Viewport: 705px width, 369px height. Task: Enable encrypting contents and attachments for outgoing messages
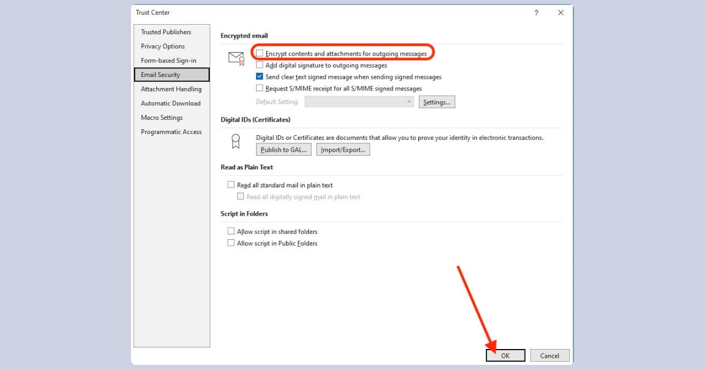pos(259,53)
